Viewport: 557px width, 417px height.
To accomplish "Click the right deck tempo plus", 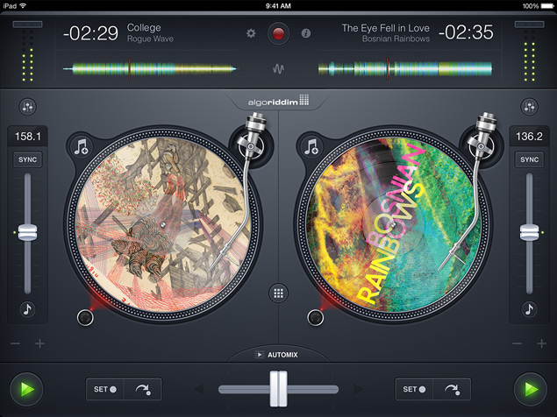I will click(x=541, y=343).
